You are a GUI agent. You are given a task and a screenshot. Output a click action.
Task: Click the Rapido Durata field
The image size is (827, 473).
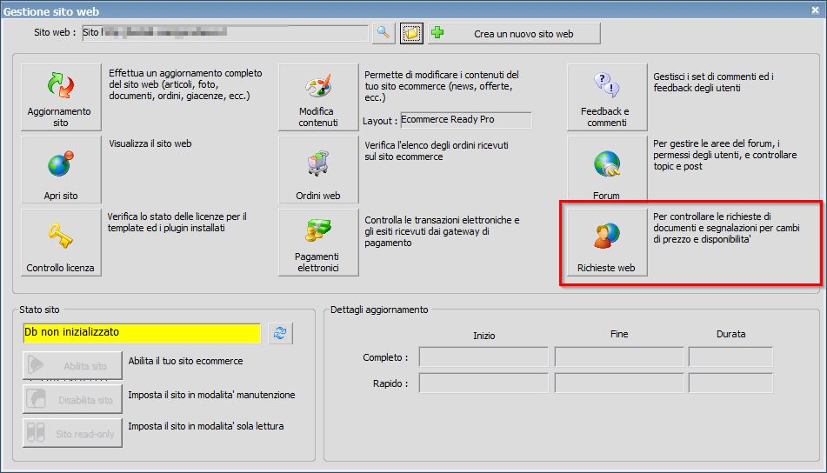[x=730, y=383]
